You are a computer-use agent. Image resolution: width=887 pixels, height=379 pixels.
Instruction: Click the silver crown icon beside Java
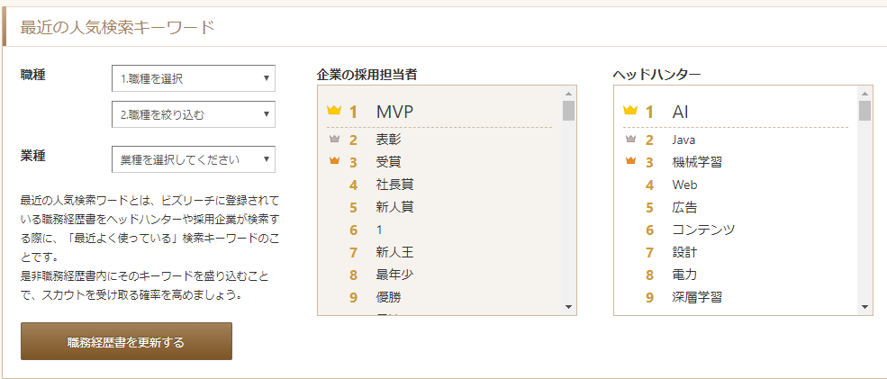pyautogui.click(x=630, y=139)
